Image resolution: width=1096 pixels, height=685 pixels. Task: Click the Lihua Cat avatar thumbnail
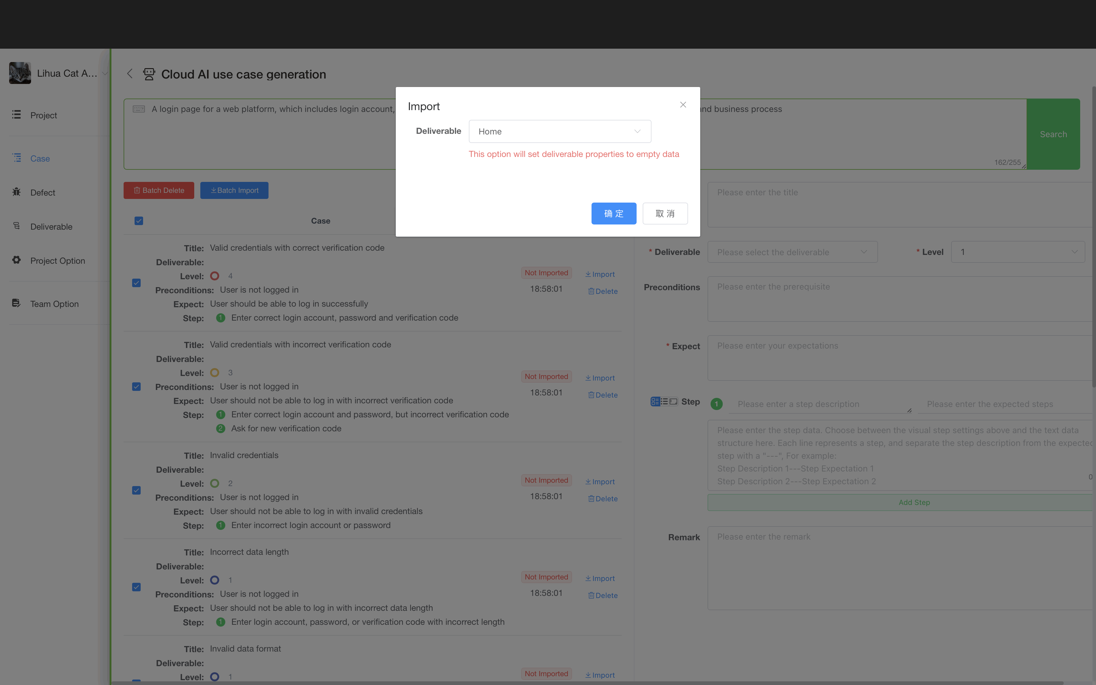tap(20, 73)
